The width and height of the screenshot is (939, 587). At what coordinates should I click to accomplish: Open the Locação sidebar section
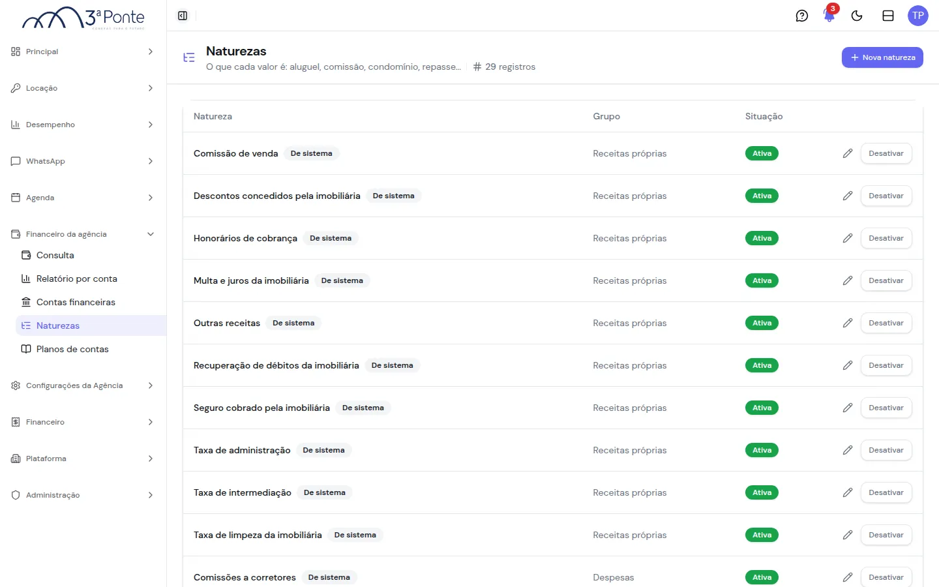tap(83, 88)
